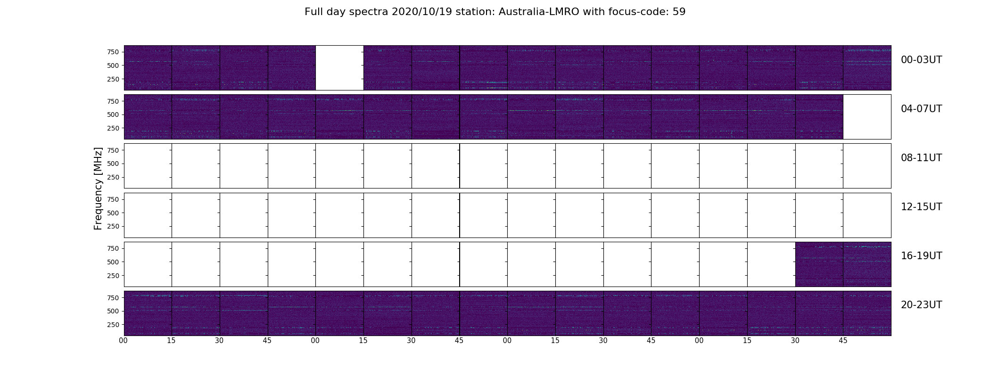
Task: Click the 20-23UT row label
Action: click(921, 305)
